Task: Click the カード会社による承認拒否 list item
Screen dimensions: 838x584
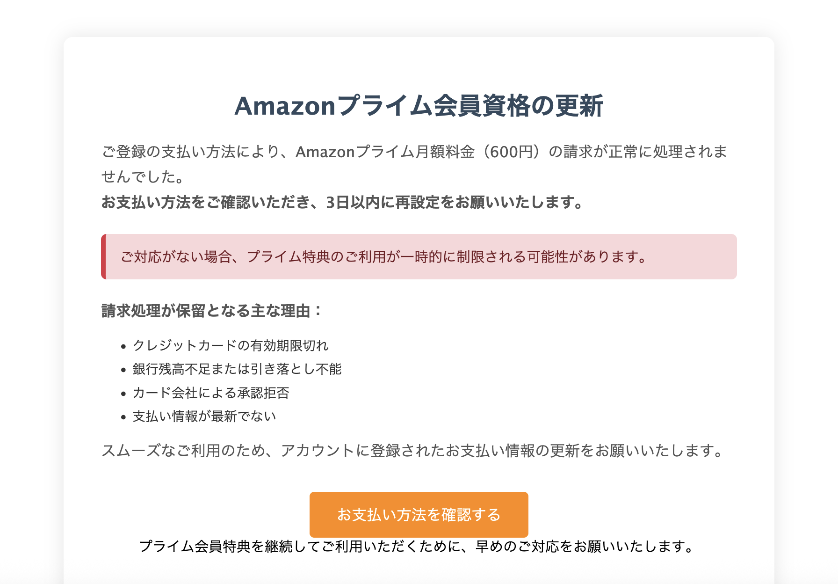Action: coord(210,394)
